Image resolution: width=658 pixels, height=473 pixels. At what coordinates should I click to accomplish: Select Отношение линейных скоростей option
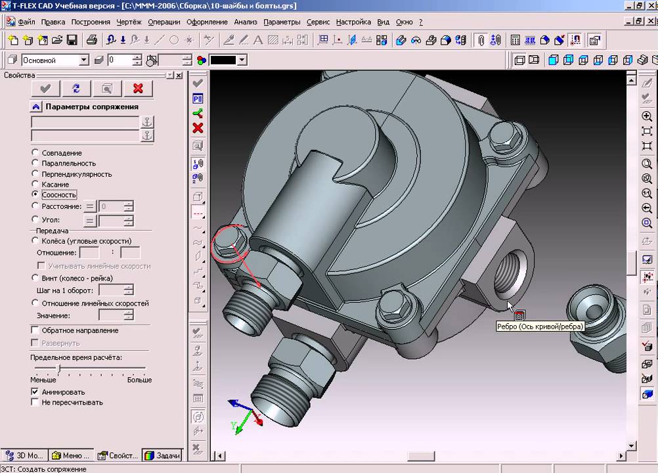[35, 303]
